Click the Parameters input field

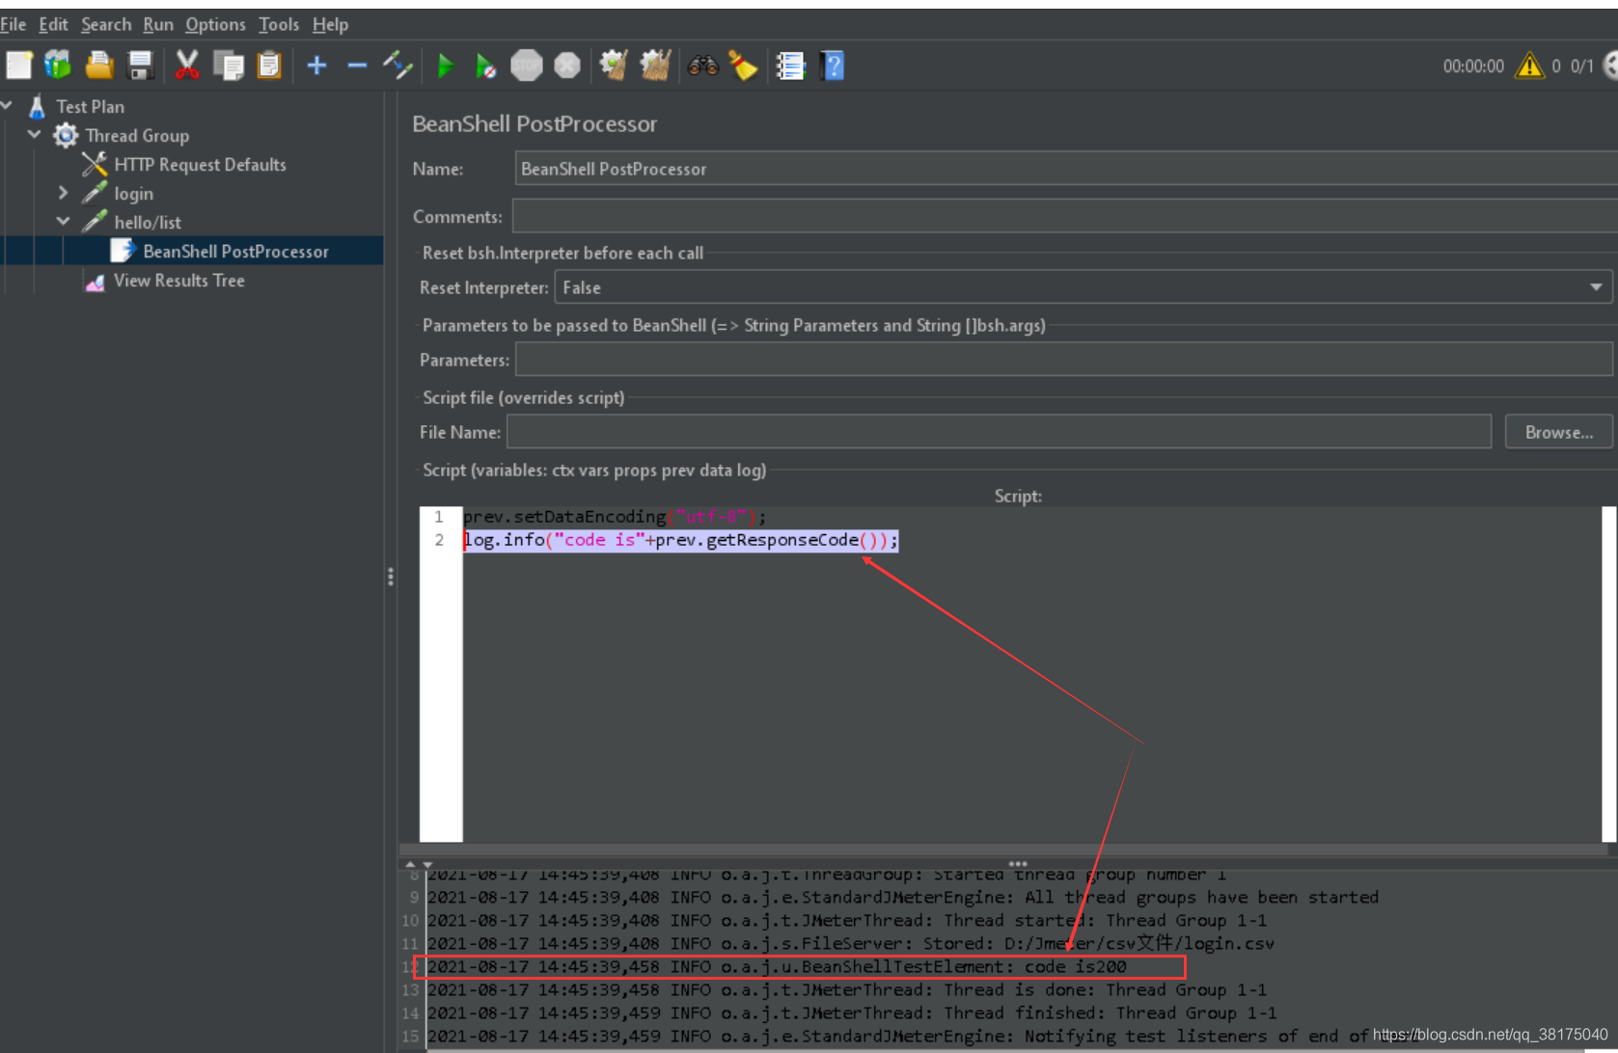click(1064, 360)
